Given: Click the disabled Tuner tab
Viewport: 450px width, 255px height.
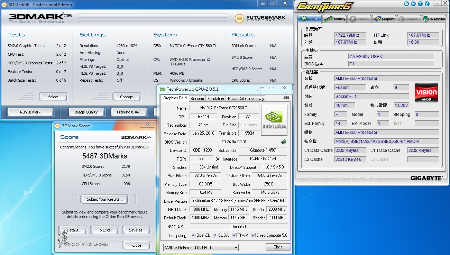Looking at the screenshot, I should [x=359, y=19].
